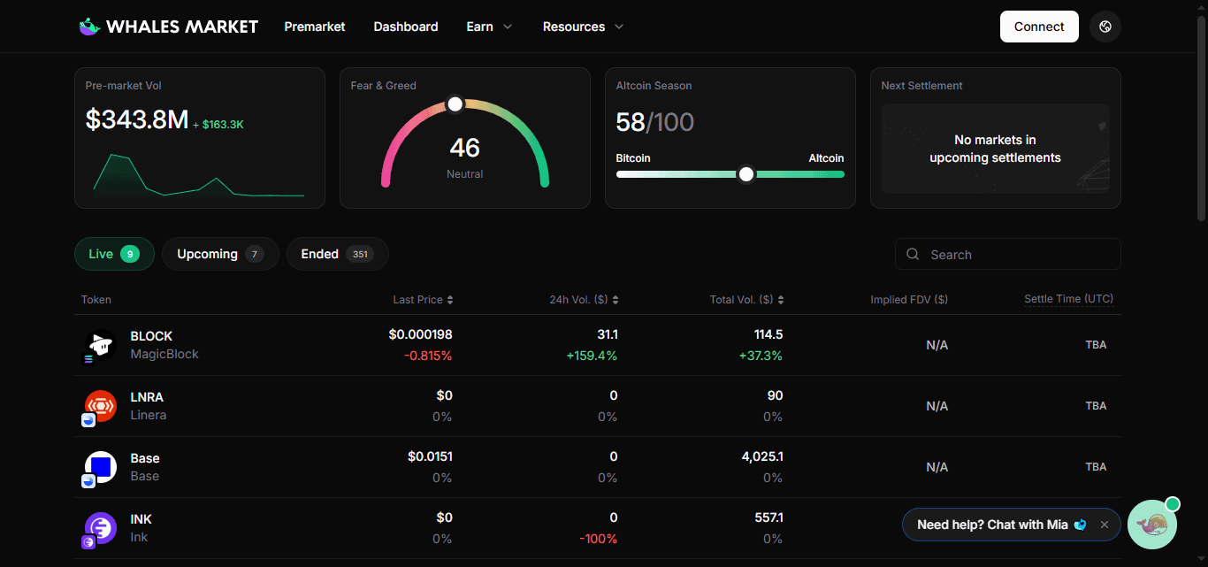
Task: Click the Linera token name text
Action: (x=149, y=415)
